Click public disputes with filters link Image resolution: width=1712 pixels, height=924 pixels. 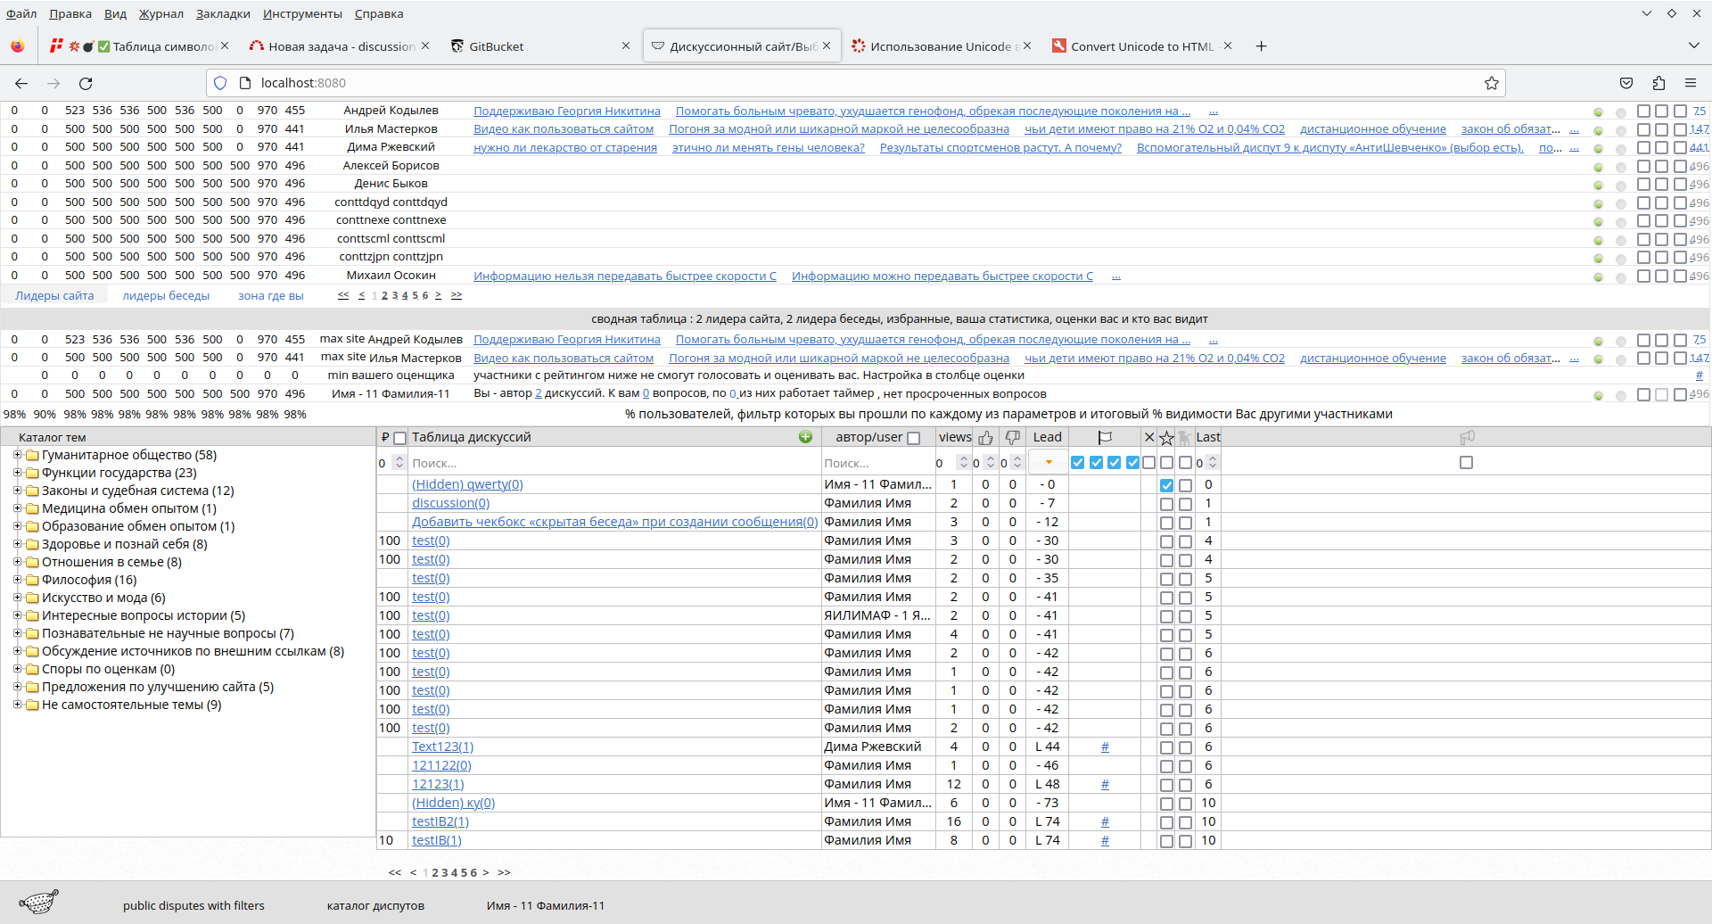pyautogui.click(x=193, y=905)
